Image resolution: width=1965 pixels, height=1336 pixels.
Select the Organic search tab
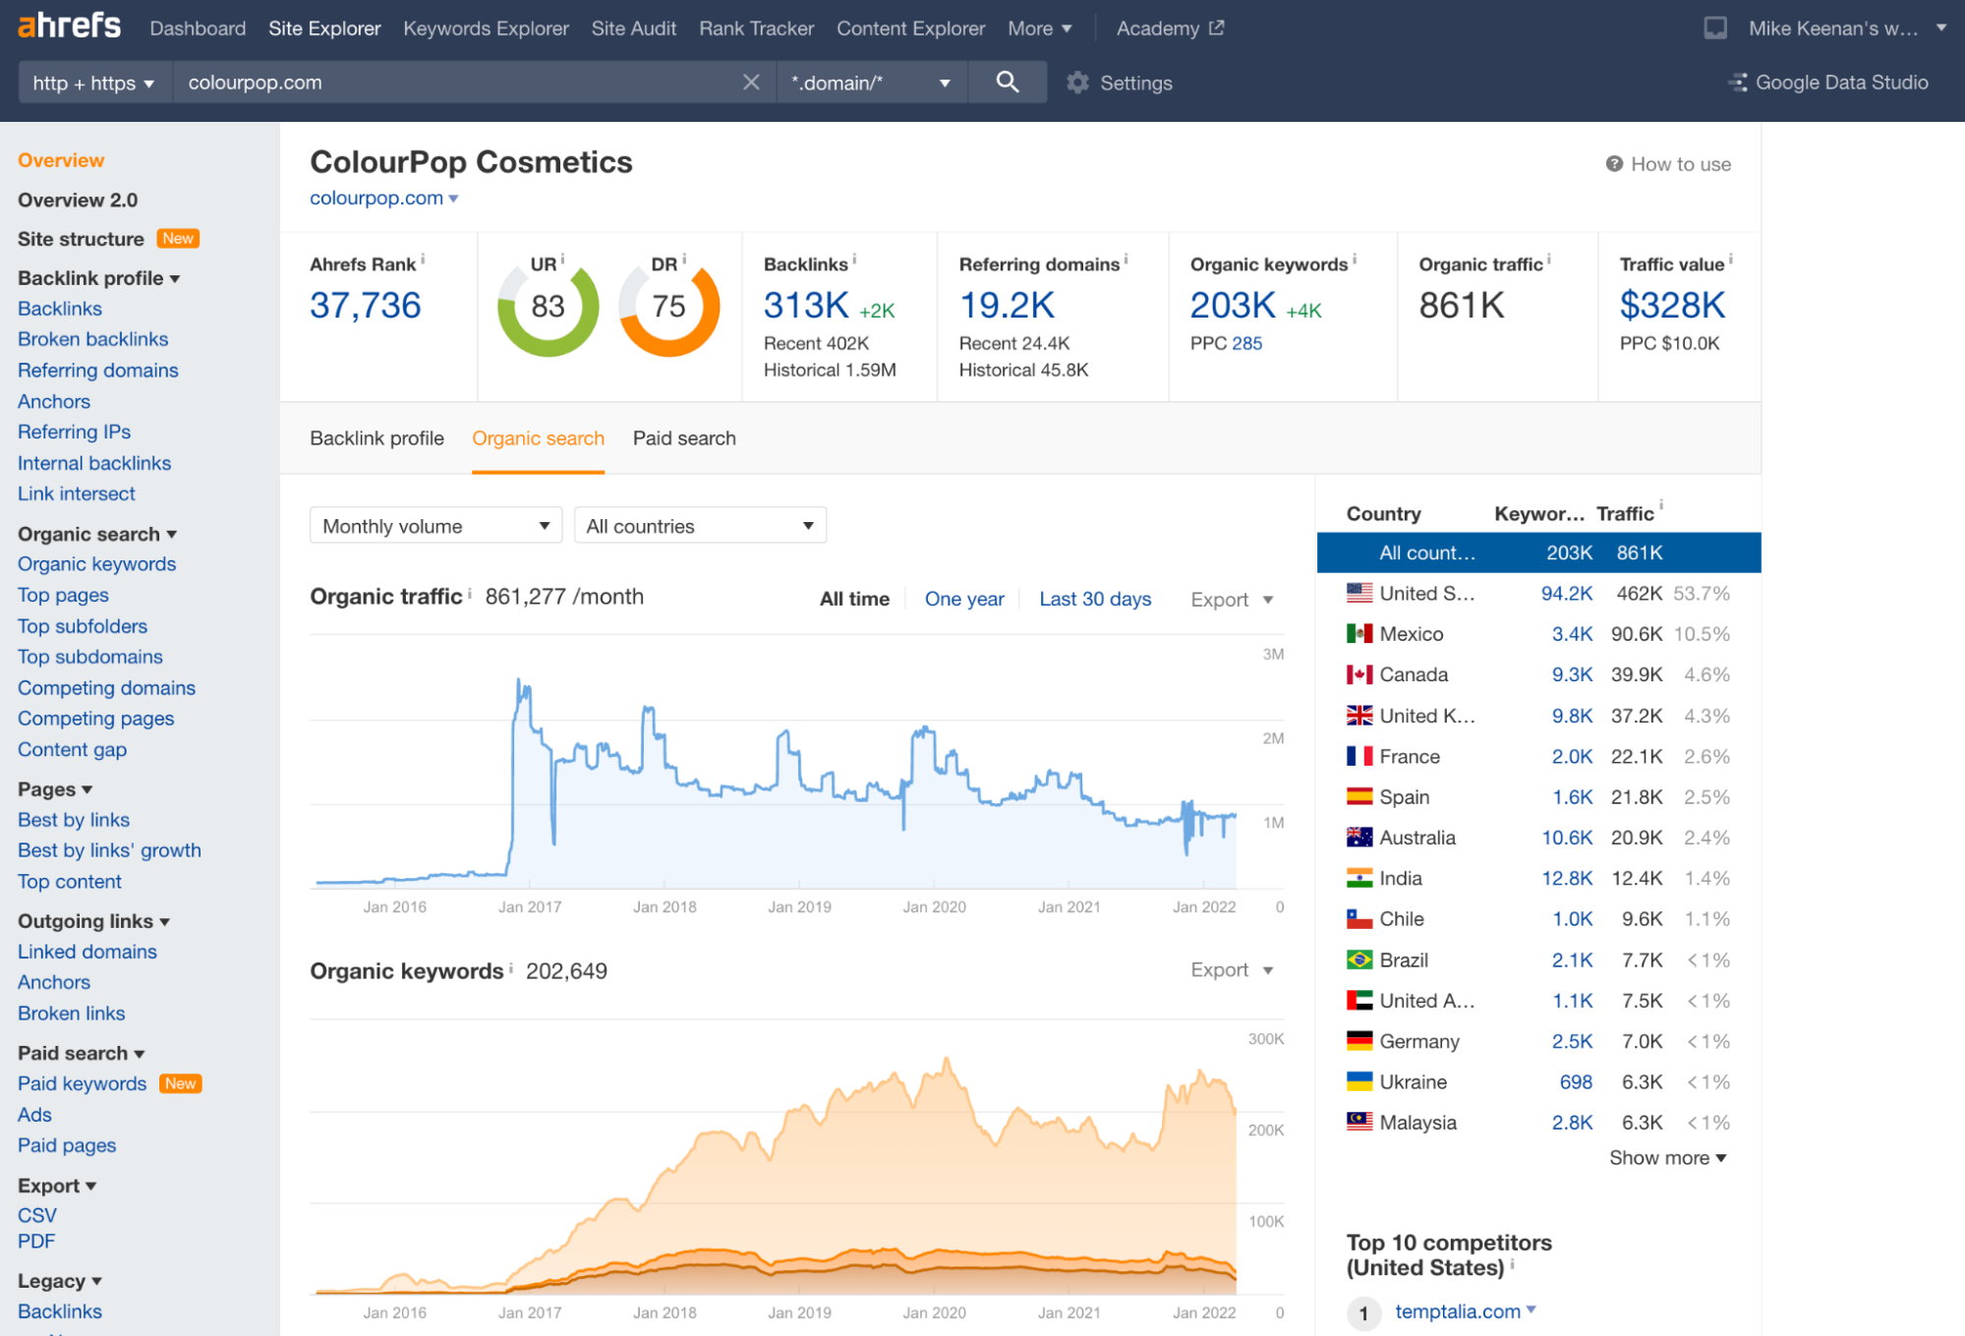pyautogui.click(x=539, y=438)
